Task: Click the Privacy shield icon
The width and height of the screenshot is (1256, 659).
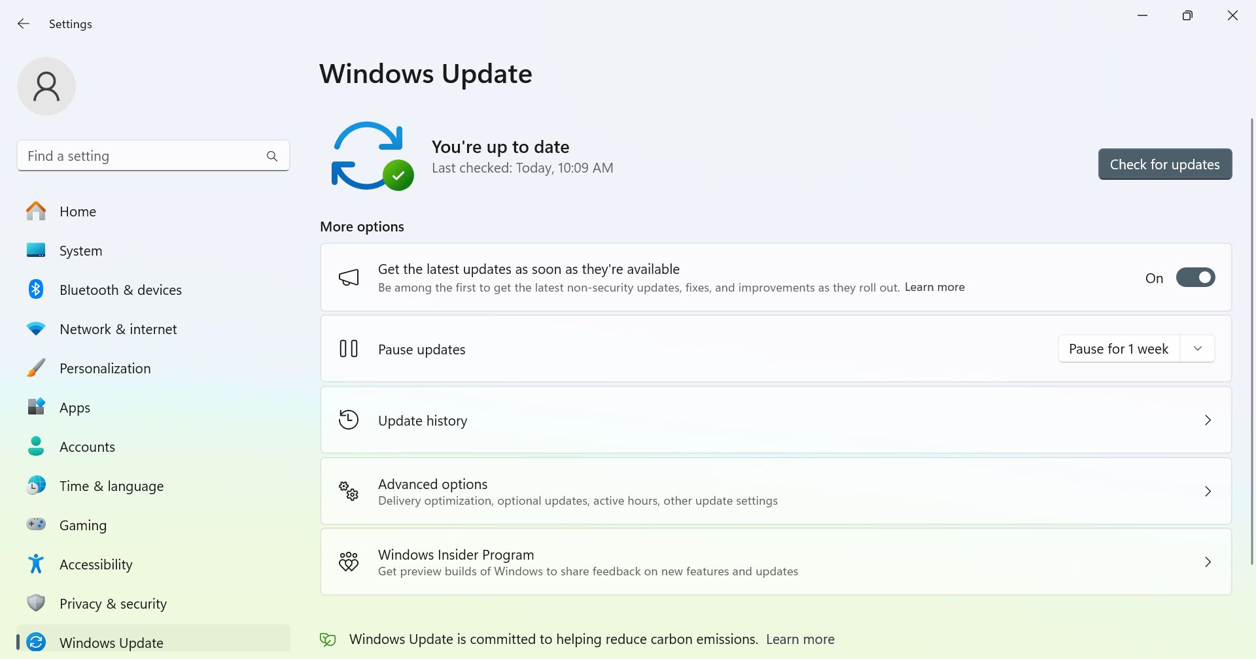Action: (36, 603)
